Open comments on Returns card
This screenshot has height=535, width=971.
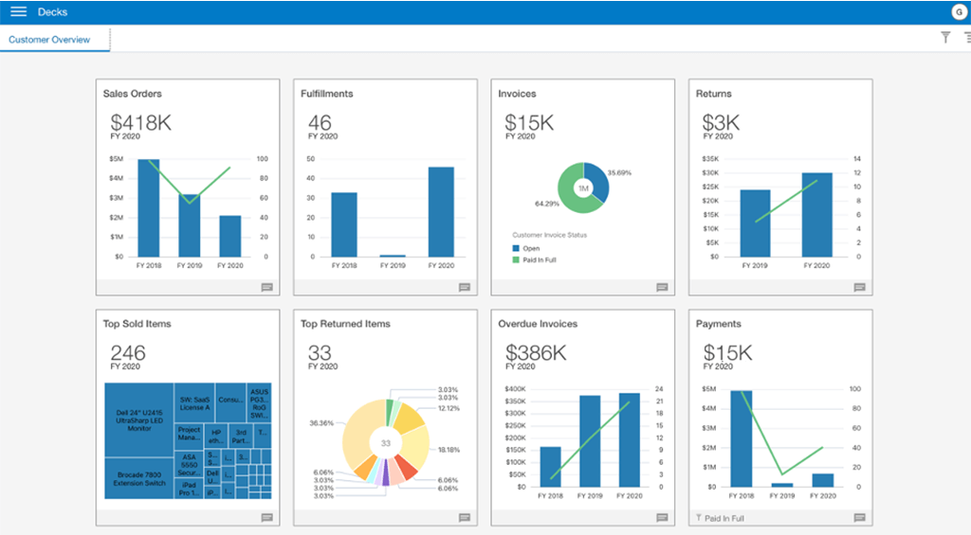859,288
